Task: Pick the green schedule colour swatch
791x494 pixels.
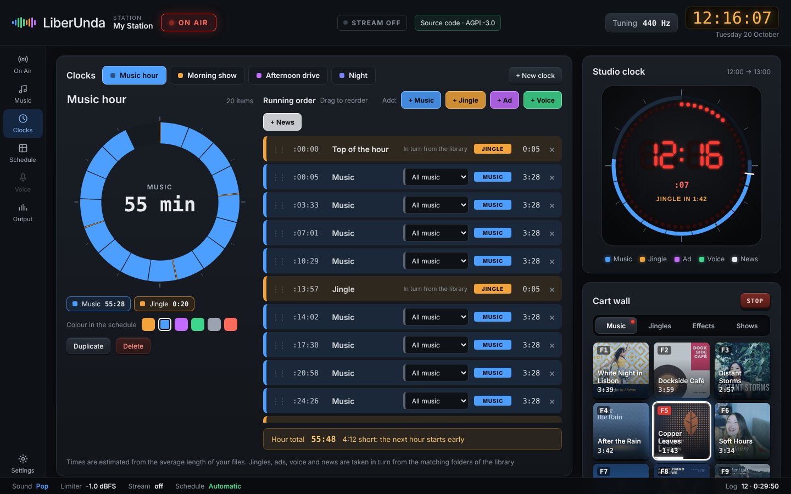Action: 198,324
